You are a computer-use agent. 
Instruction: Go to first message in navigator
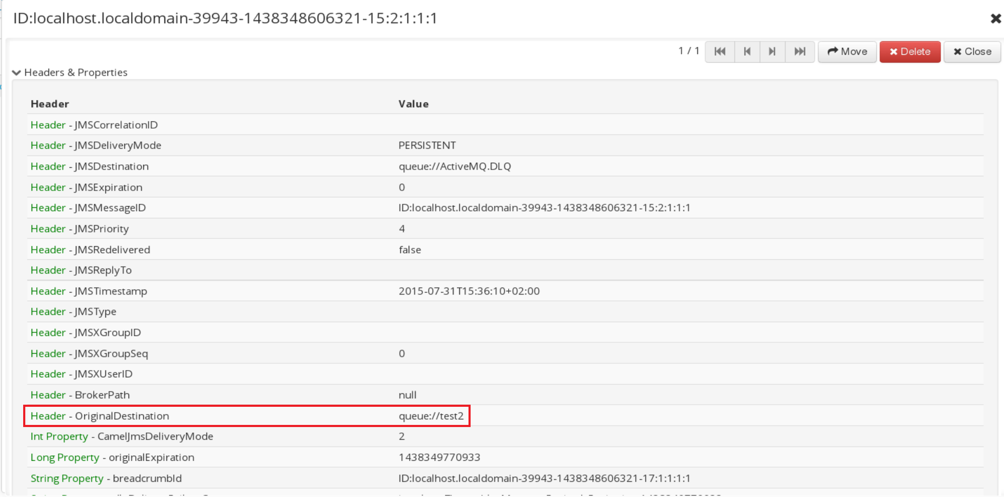point(720,51)
